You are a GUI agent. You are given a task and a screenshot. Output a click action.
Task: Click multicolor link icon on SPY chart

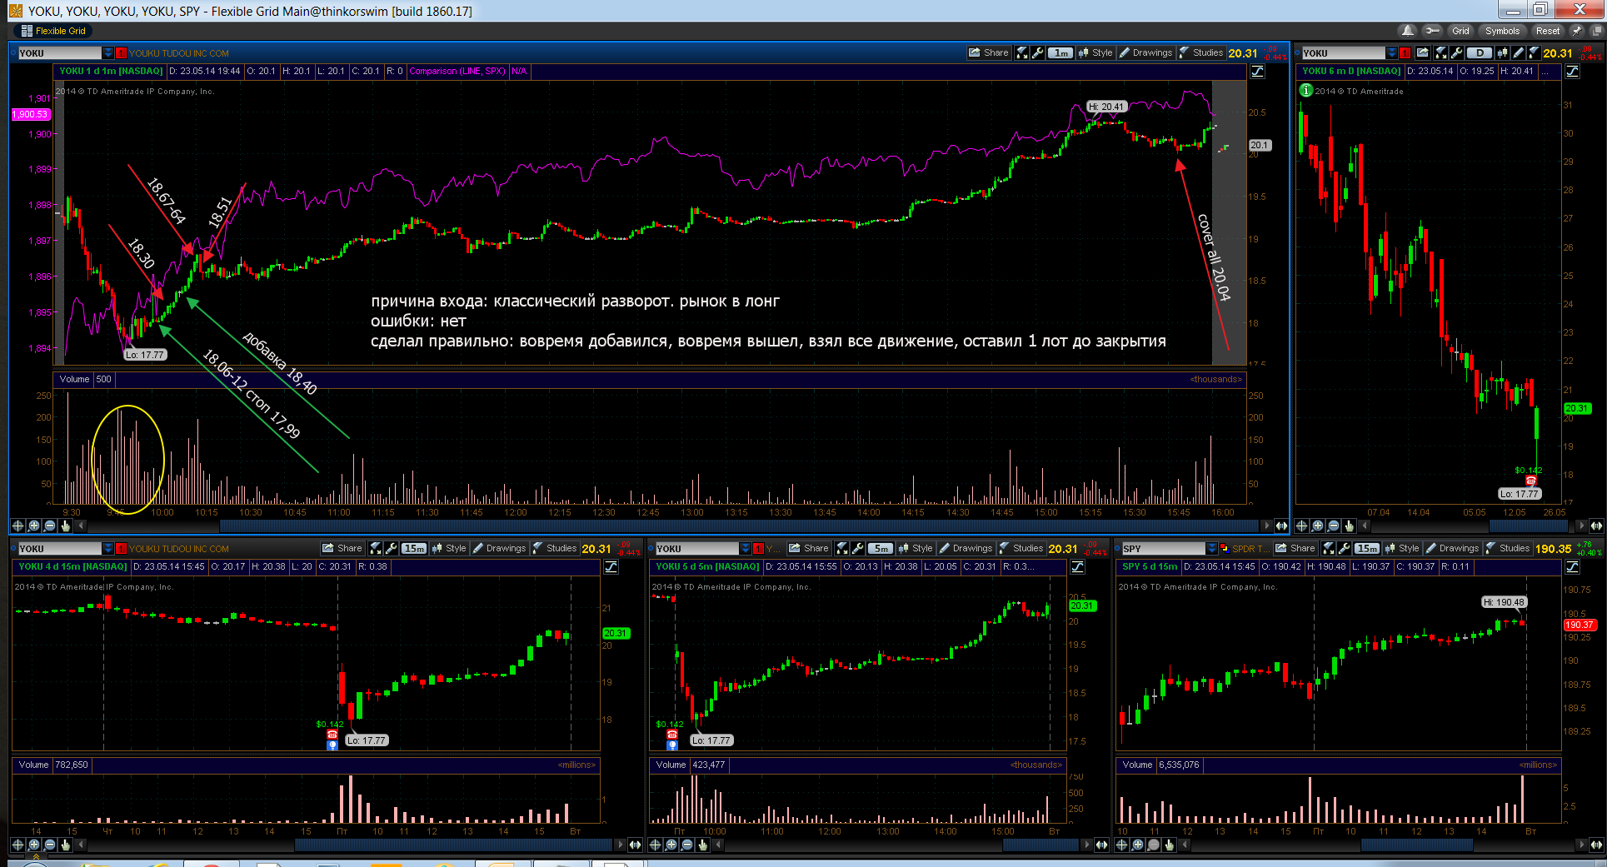pos(1225,549)
